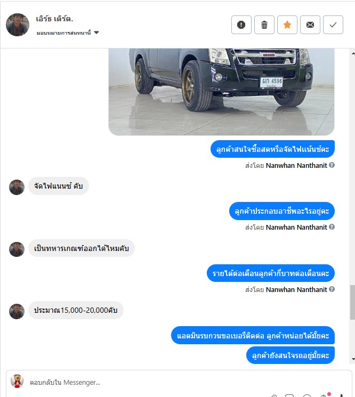The width and height of the screenshot is (355, 397).
Task: Toggle the orange star follow-up flag
Action: (287, 25)
